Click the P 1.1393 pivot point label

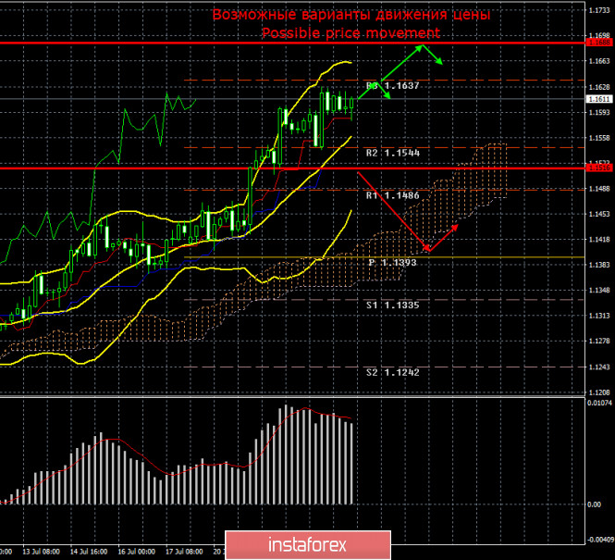click(394, 263)
